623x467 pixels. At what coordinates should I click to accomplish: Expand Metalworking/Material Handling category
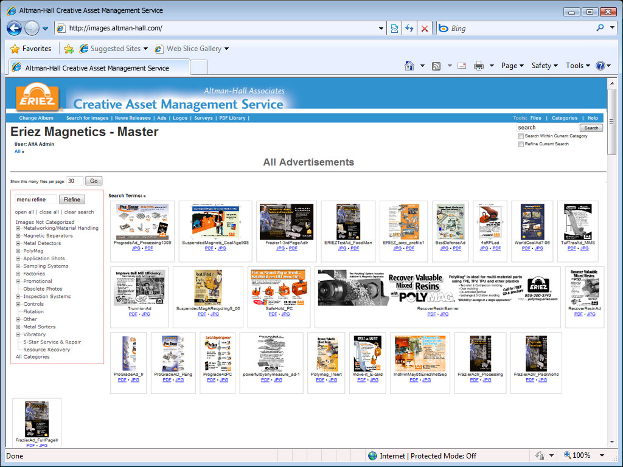[18, 229]
